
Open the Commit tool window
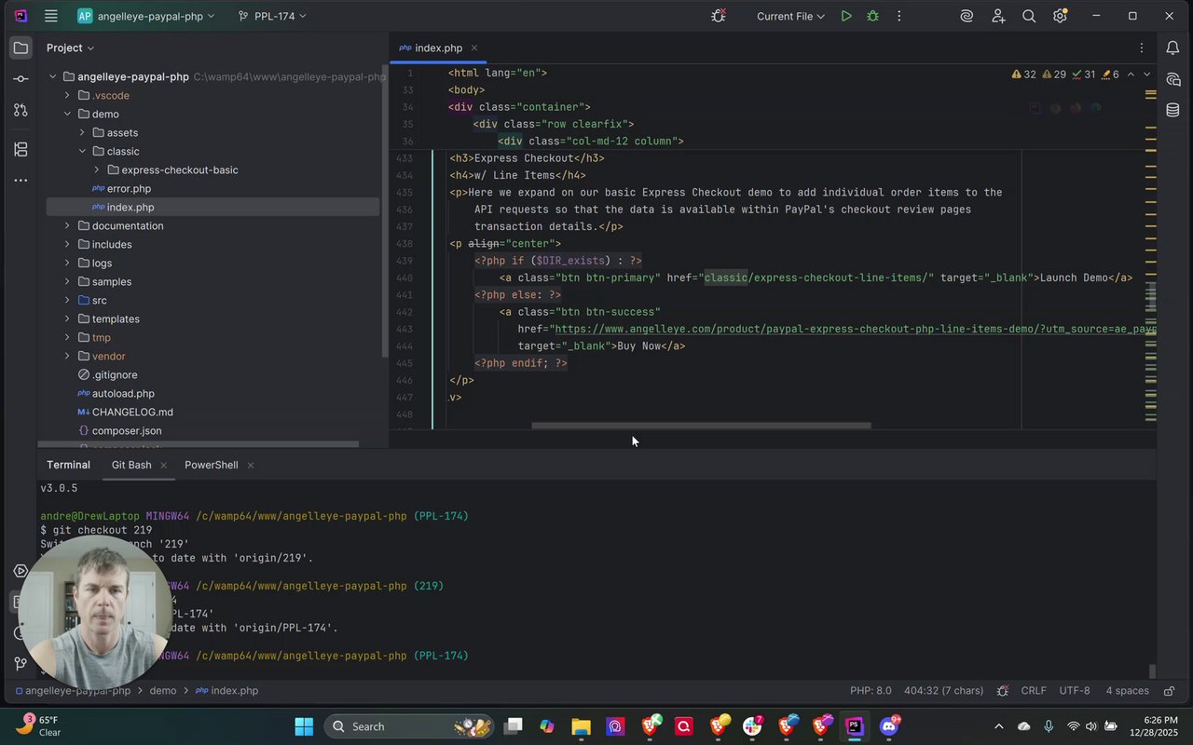[x=21, y=79]
